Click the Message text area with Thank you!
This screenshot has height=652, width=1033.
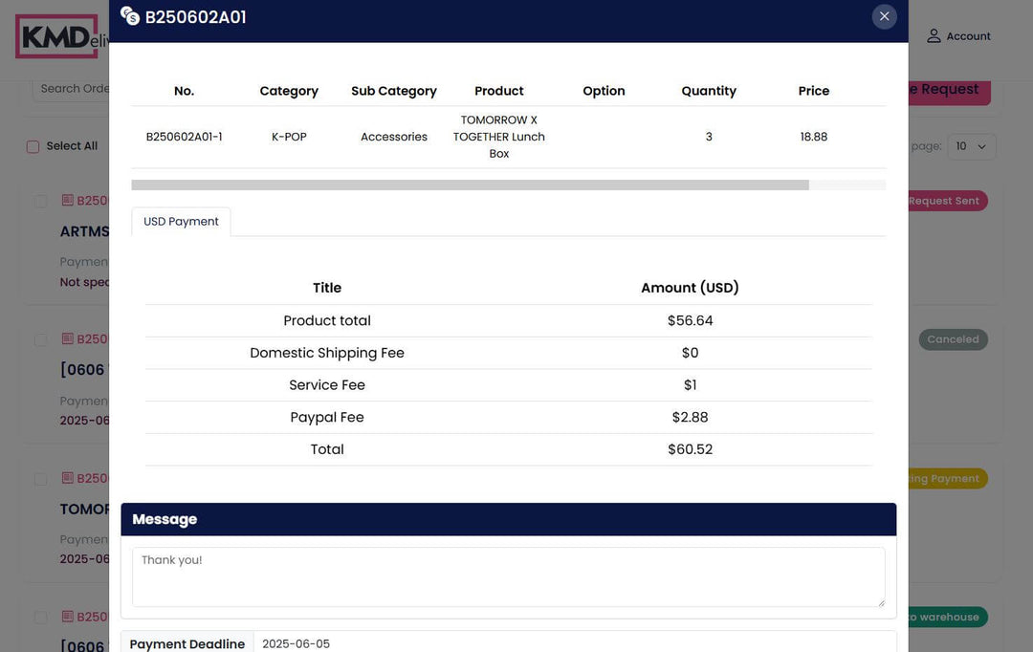(509, 576)
